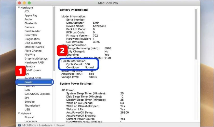Collapse the Hardware disclosure triangle
The image size is (214, 127).
19,7
